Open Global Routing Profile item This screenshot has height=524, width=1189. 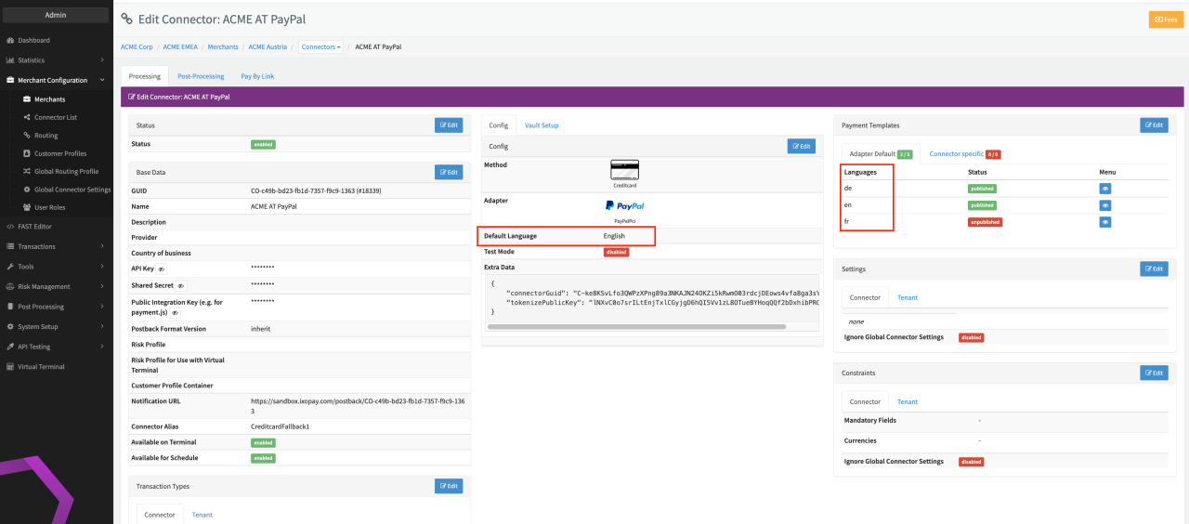click(66, 171)
